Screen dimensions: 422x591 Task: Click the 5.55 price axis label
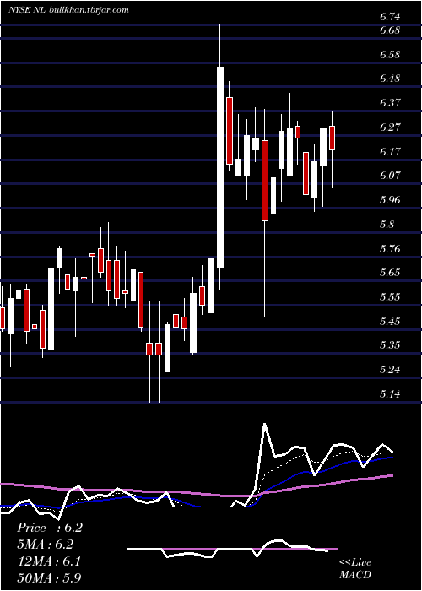[x=390, y=297]
